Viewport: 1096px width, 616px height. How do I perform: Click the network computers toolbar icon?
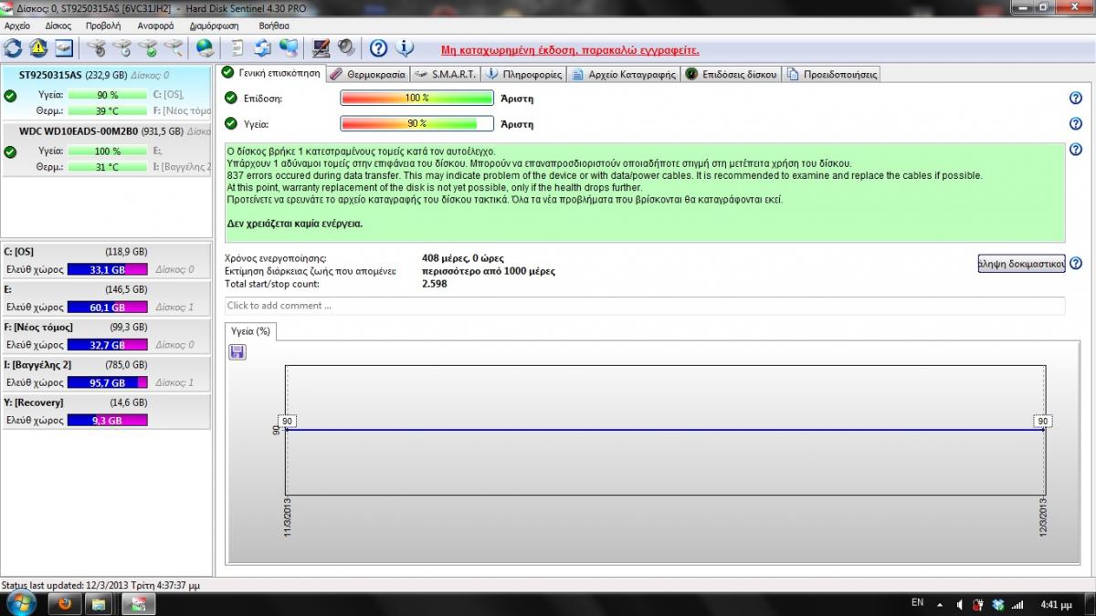[289, 47]
